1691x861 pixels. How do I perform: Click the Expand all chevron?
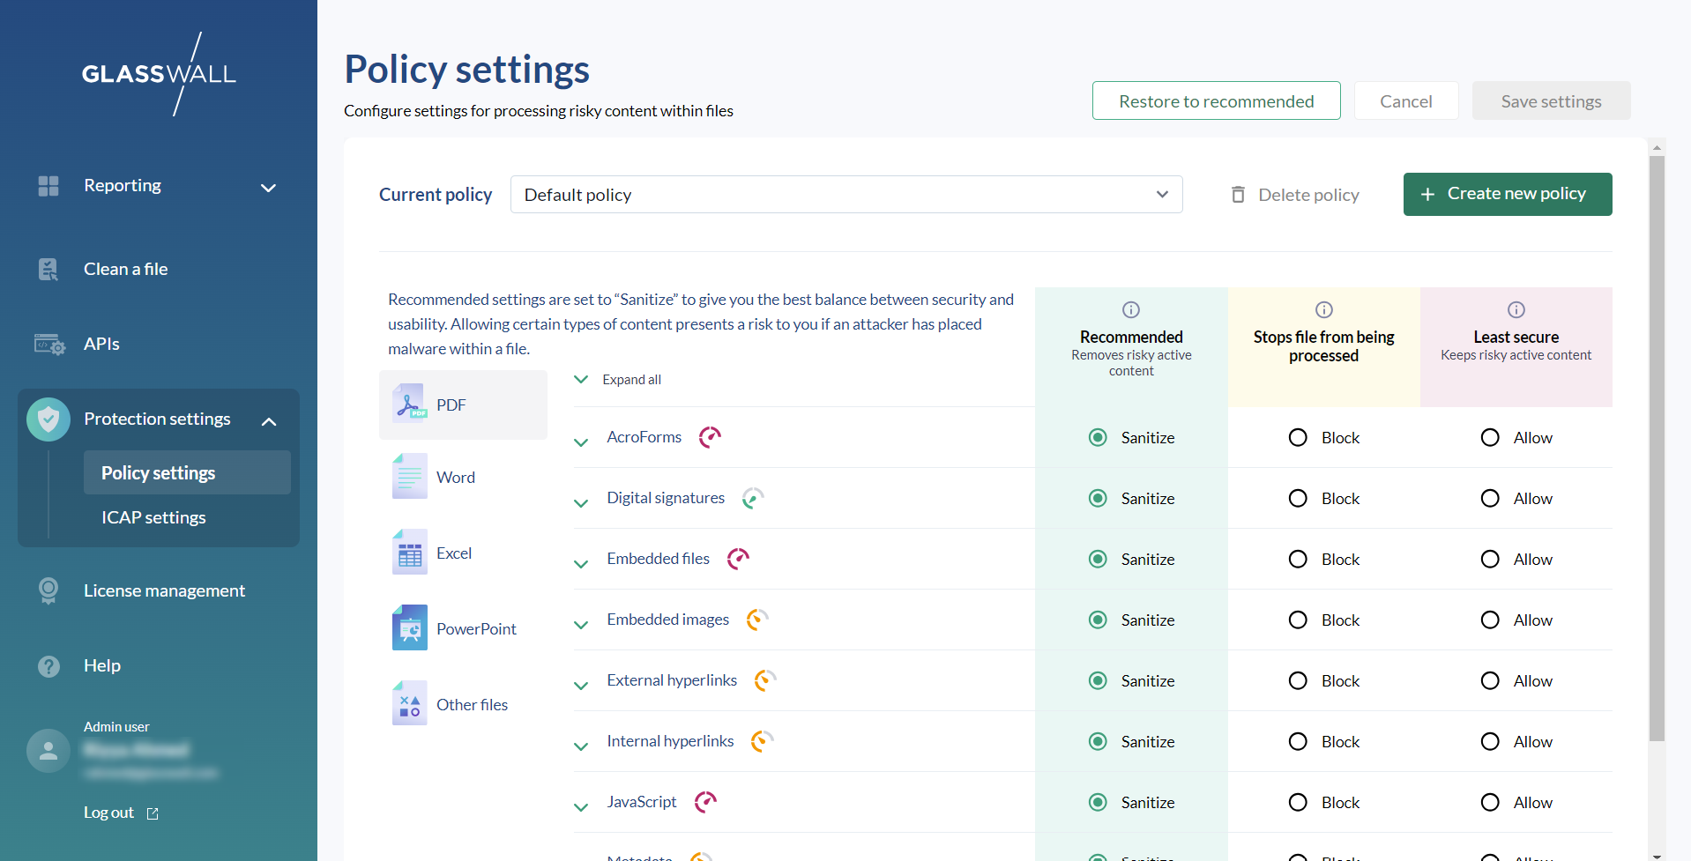point(581,380)
